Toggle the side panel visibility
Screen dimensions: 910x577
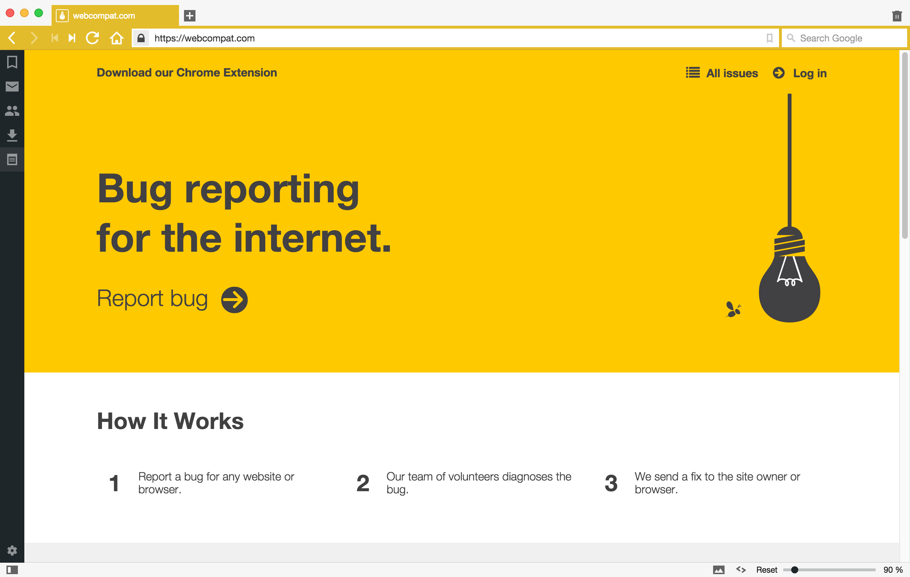pos(12,569)
